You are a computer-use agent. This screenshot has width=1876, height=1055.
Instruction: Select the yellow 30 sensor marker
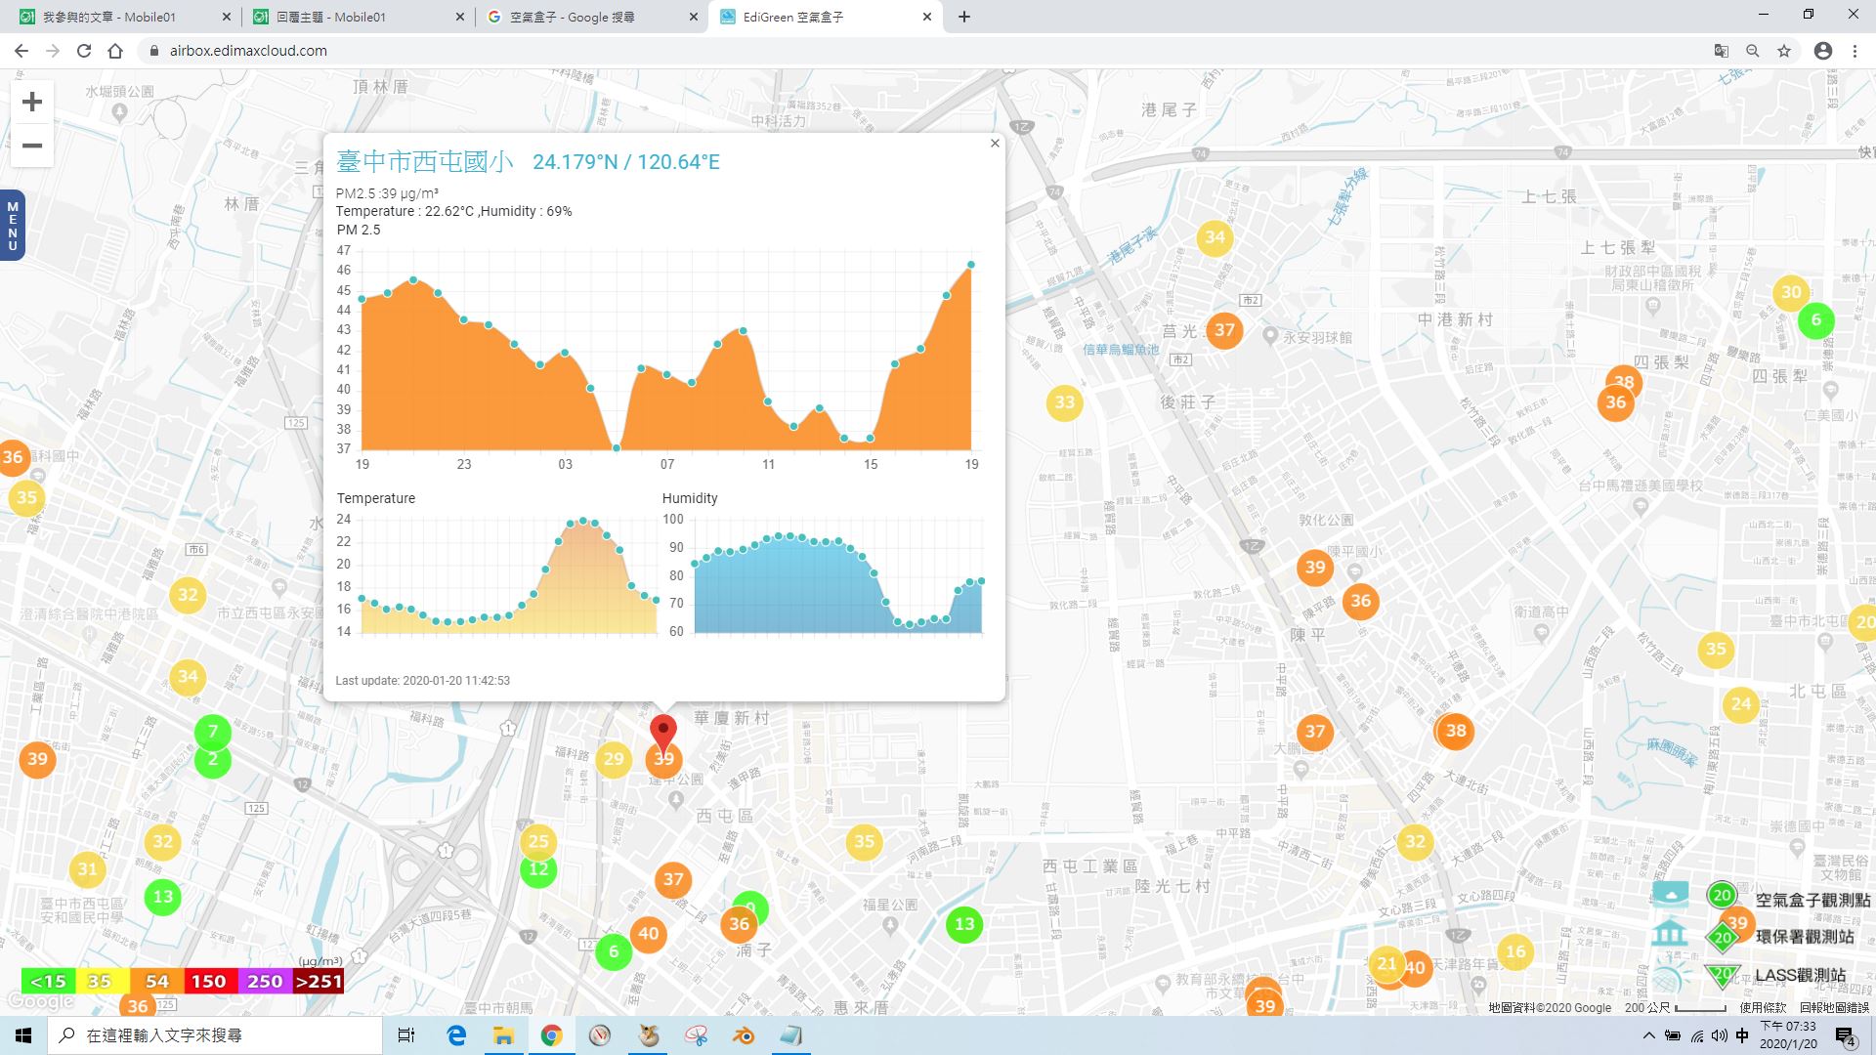pyautogui.click(x=1791, y=292)
